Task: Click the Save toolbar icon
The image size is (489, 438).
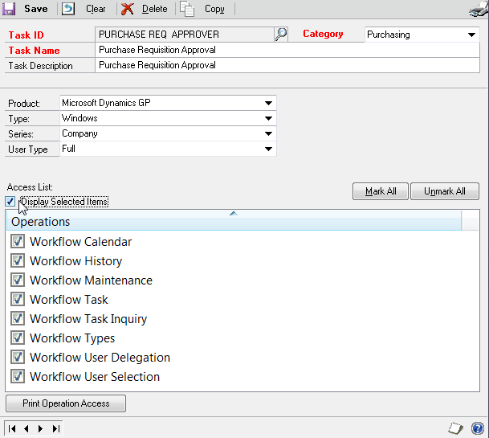Action: [10, 9]
